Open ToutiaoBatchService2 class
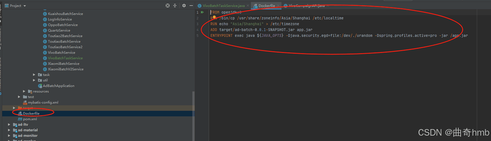This screenshot has width=491, height=141. pyautogui.click(x=65, y=47)
